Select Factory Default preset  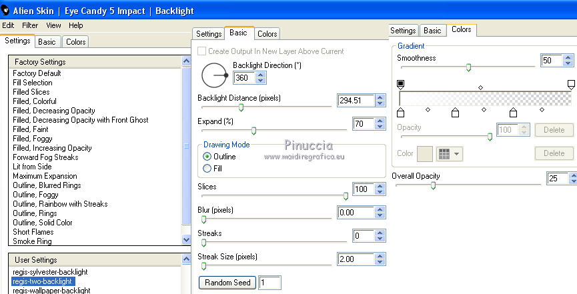coord(37,73)
